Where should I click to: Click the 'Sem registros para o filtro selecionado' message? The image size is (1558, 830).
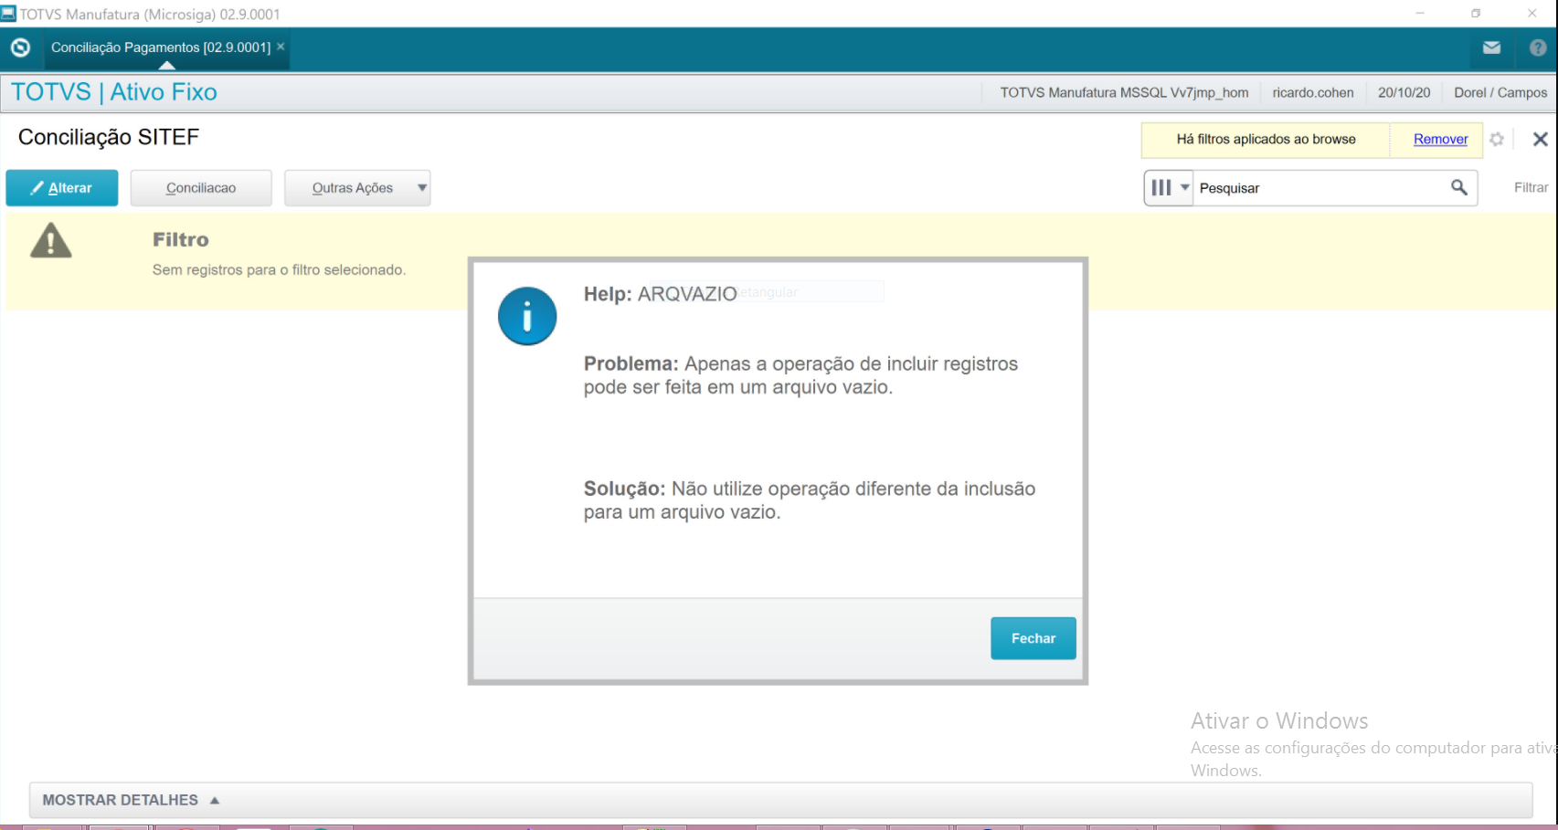(279, 270)
